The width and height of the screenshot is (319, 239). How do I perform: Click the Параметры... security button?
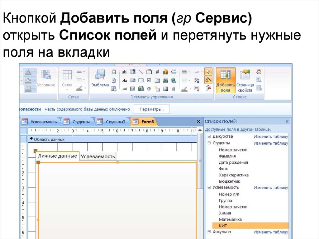pyautogui.click(x=152, y=109)
